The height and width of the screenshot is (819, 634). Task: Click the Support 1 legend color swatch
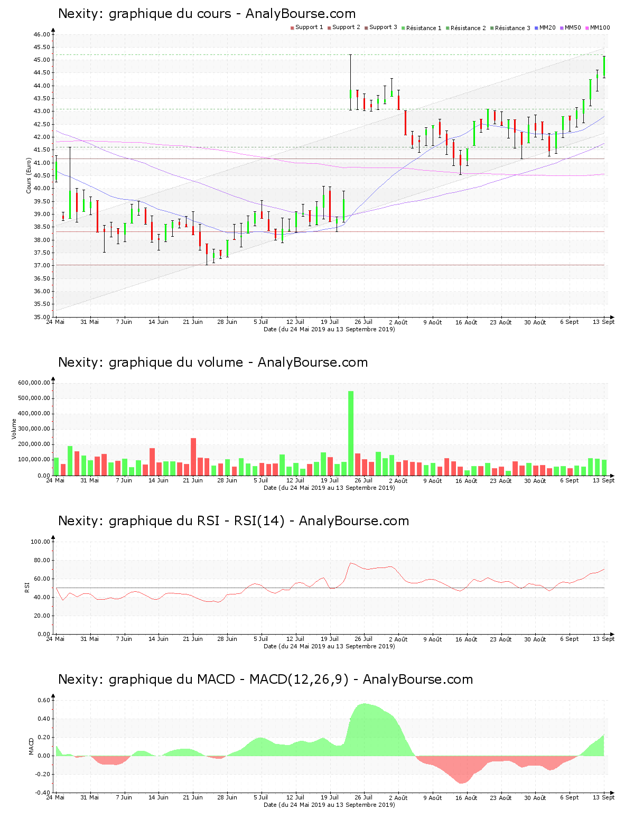[292, 28]
